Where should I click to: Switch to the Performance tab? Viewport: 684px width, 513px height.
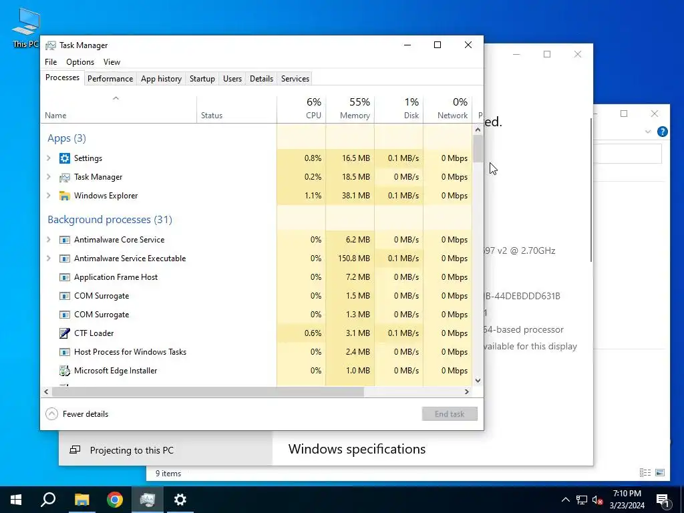(x=110, y=79)
